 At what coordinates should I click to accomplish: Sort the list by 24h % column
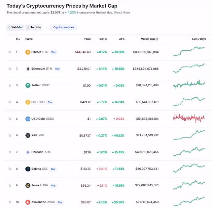103,39
